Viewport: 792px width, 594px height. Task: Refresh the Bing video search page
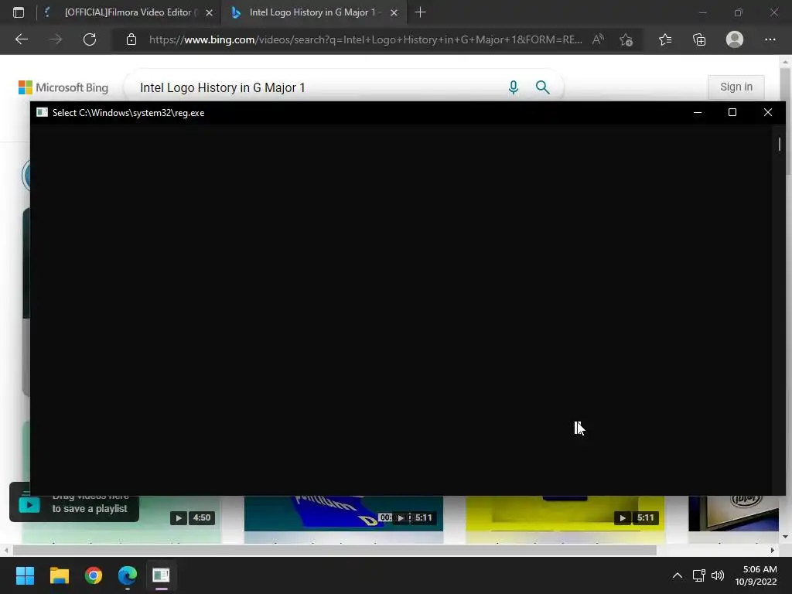(x=90, y=39)
